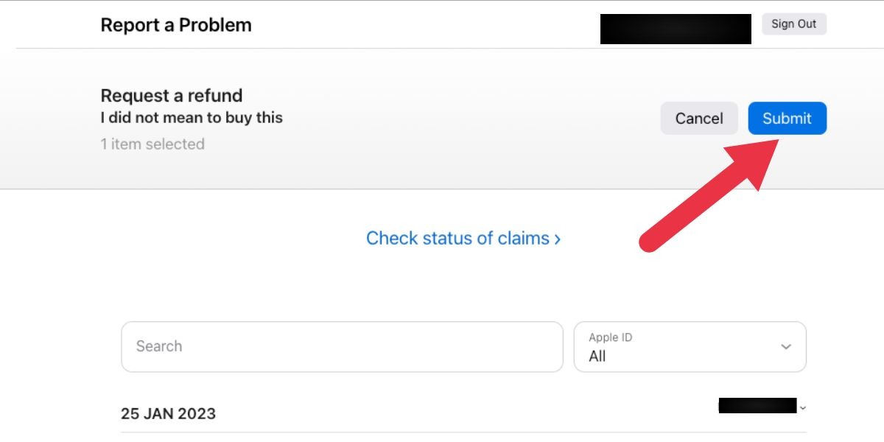Click the Report a Problem page title

(176, 25)
